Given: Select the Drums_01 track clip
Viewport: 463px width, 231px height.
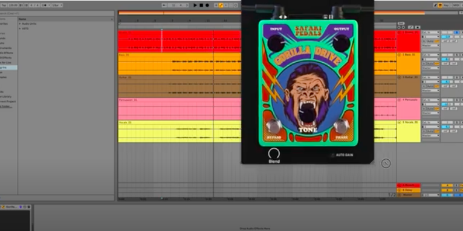Looking at the screenshot, I should (x=180, y=41).
